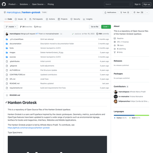The width and height of the screenshot is (153, 153).
Task: View the 76 stars link
Action: 120,45
